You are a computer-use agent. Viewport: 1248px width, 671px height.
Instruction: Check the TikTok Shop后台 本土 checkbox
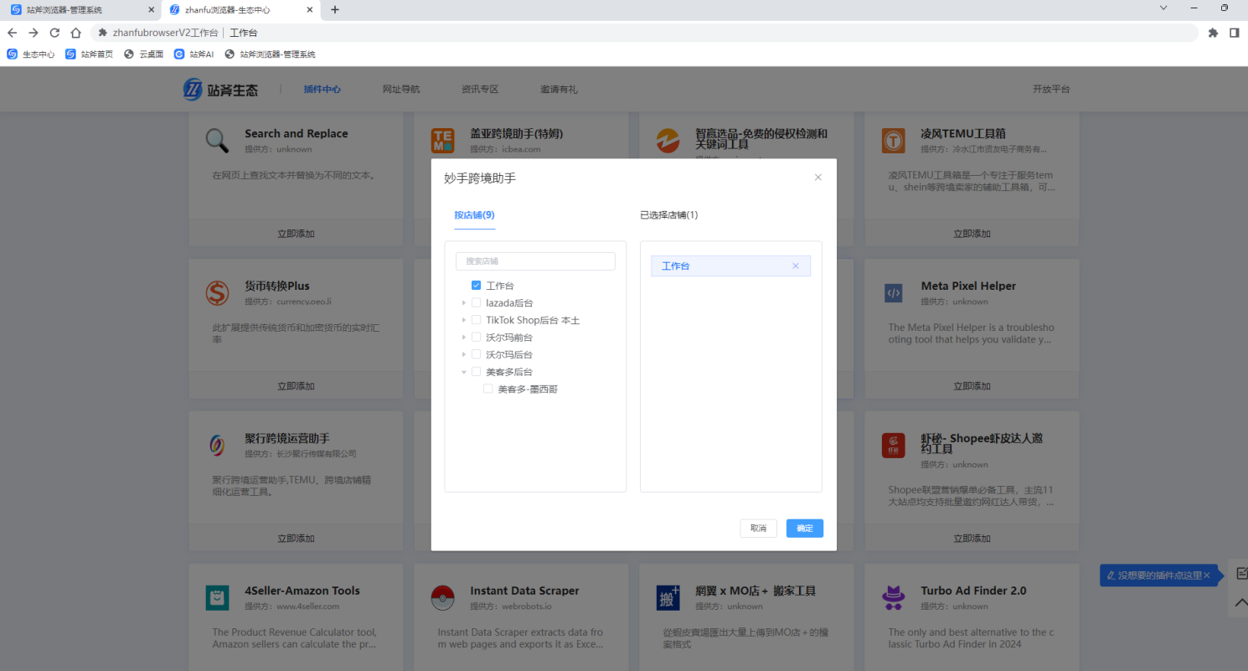point(476,320)
